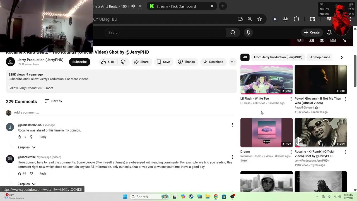Viewport: 357px width, 201px height.
Task: Click the YouTube search box
Action: click(x=165, y=32)
